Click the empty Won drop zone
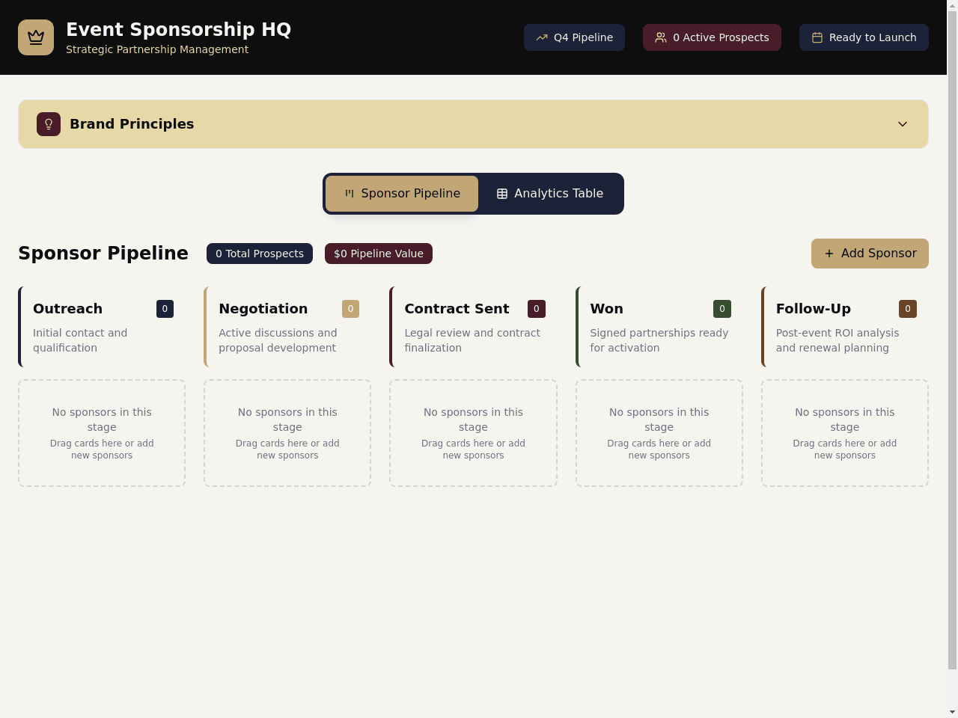 click(x=659, y=433)
